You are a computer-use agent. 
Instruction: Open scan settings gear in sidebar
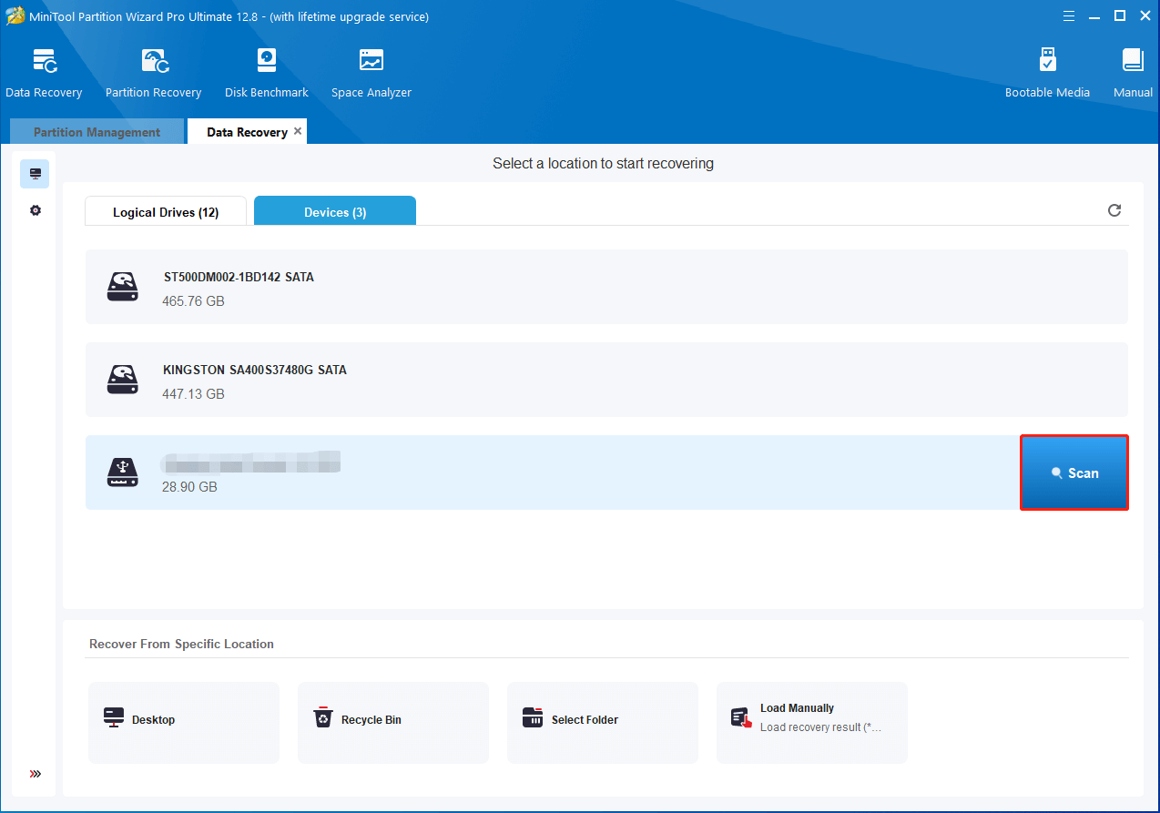point(35,210)
